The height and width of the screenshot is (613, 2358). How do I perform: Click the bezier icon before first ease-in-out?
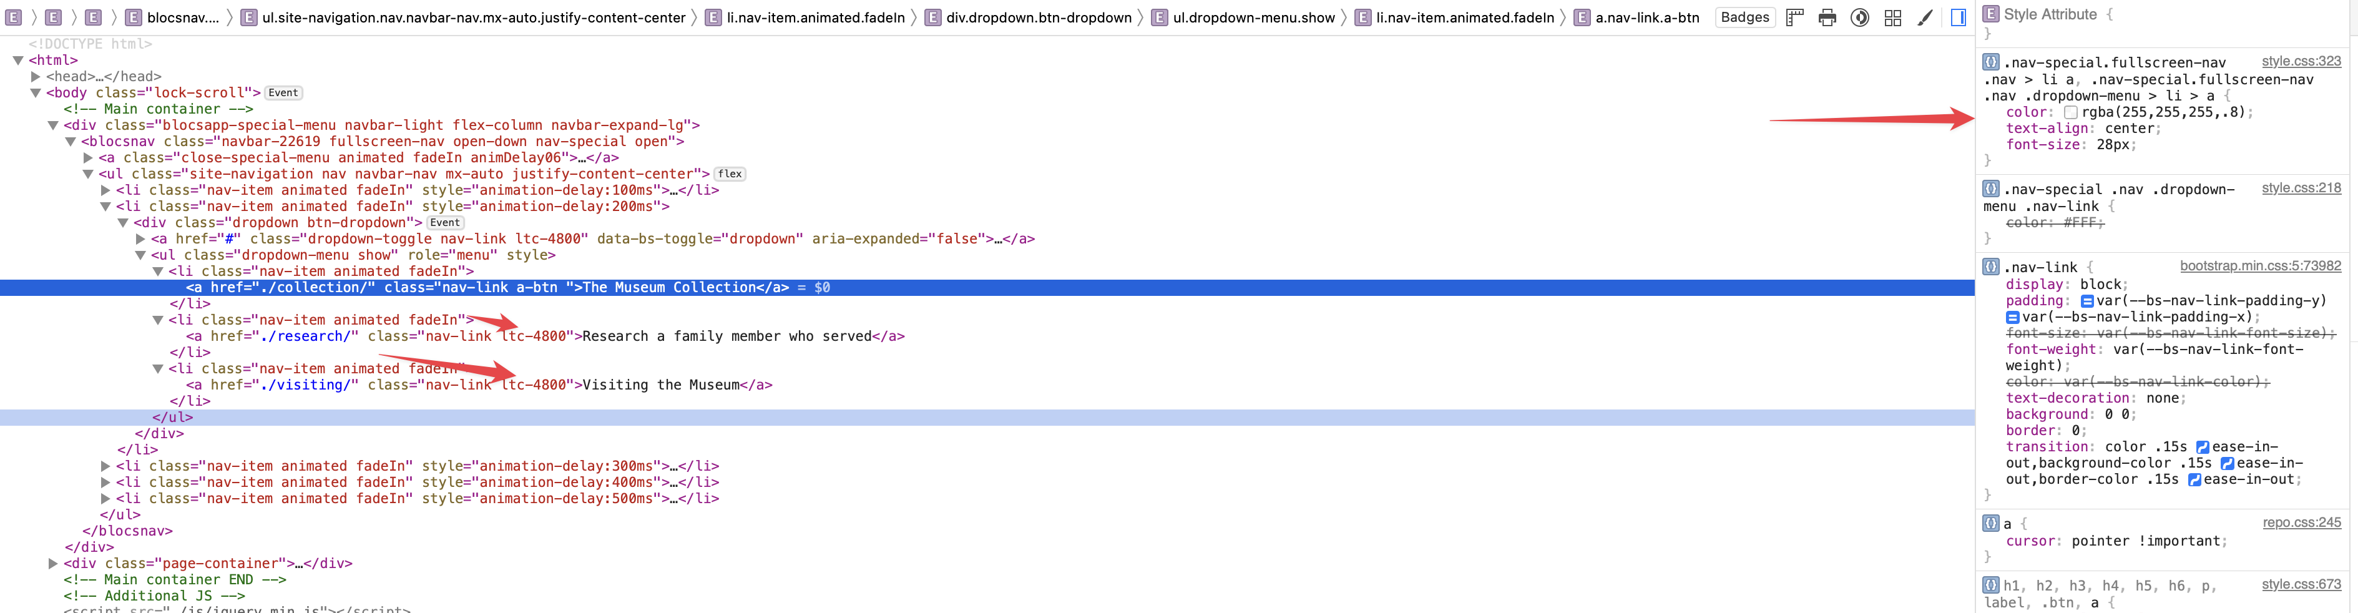(2203, 448)
